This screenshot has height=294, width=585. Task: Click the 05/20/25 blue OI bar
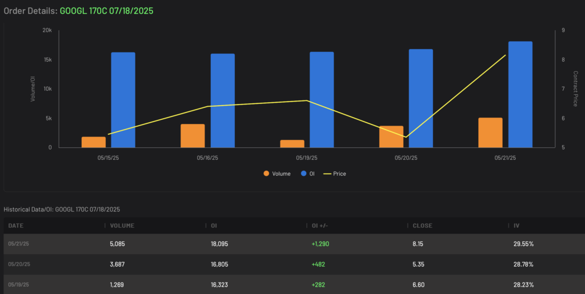click(421, 98)
